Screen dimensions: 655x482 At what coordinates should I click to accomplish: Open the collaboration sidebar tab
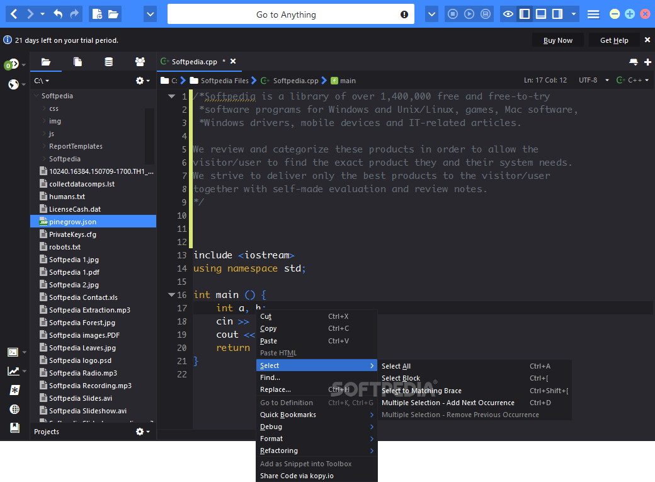coord(140,62)
